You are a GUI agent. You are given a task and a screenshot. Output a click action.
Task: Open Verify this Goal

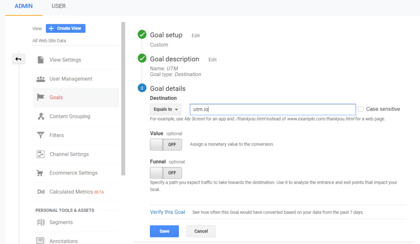[167, 212]
